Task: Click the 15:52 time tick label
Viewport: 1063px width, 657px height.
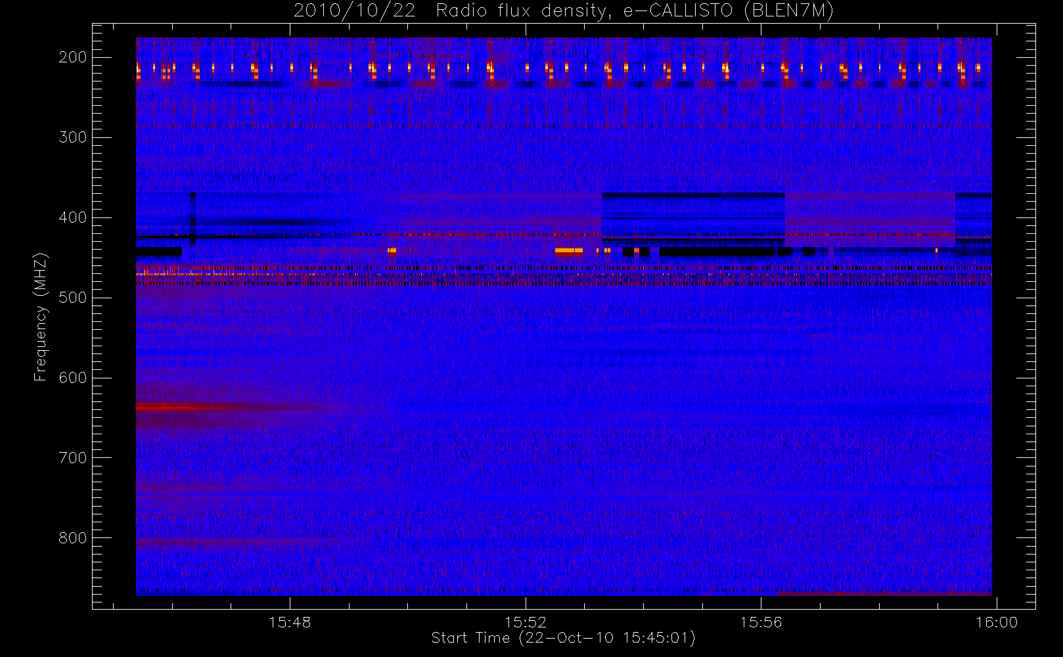Action: pos(526,622)
